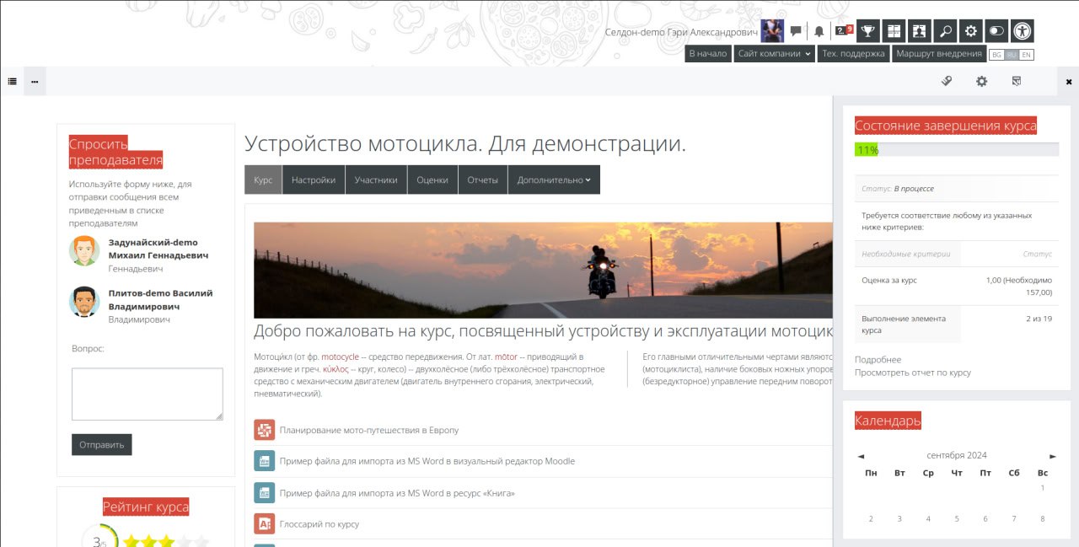Select the RU language option

(x=1012, y=55)
